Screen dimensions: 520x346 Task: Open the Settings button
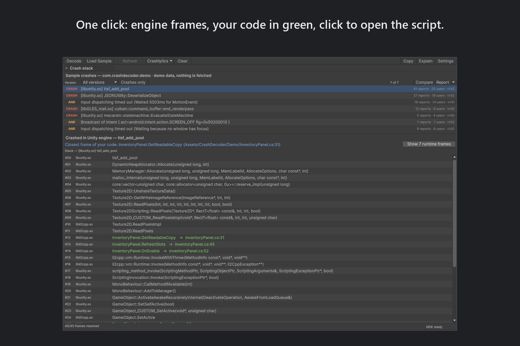[x=445, y=61]
